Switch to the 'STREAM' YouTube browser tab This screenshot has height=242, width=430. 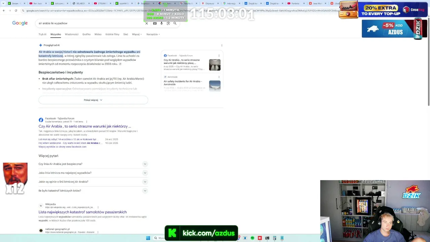(x=102, y=3)
